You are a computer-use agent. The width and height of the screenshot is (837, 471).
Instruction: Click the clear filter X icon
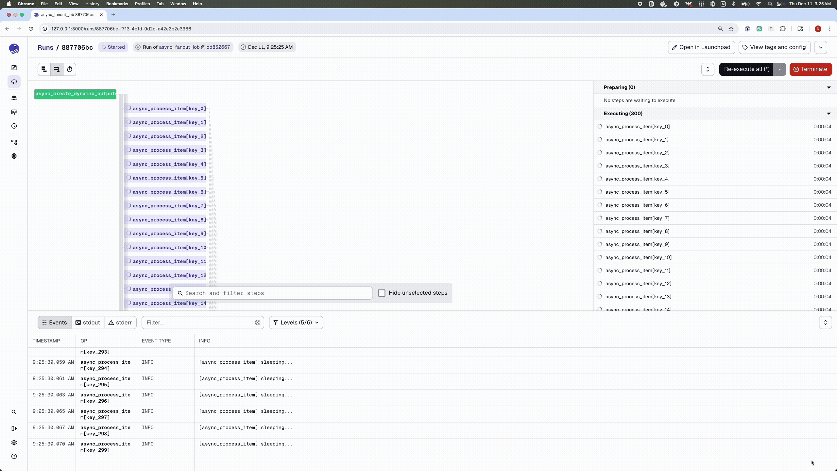pyautogui.click(x=258, y=323)
